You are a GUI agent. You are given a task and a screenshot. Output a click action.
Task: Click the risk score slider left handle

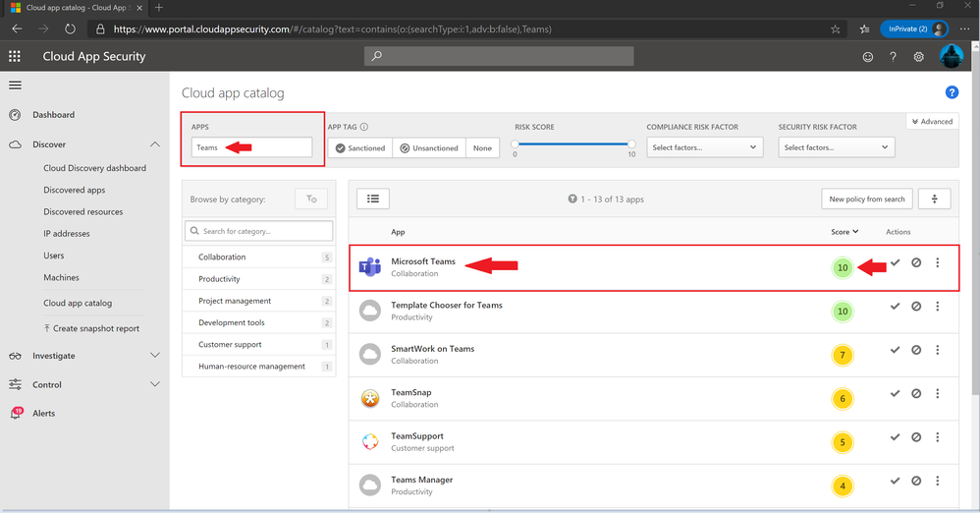pos(515,143)
